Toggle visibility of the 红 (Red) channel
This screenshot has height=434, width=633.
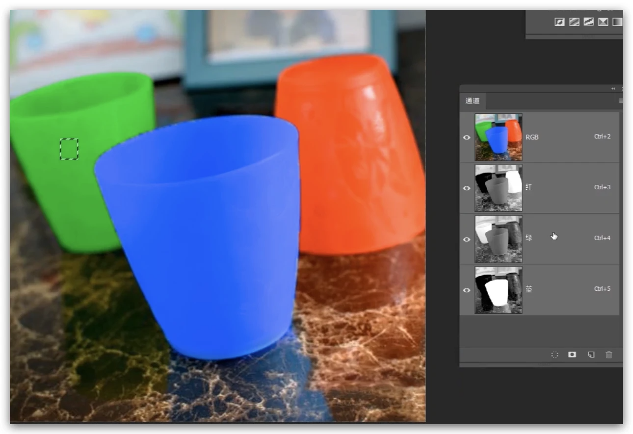[x=467, y=188]
